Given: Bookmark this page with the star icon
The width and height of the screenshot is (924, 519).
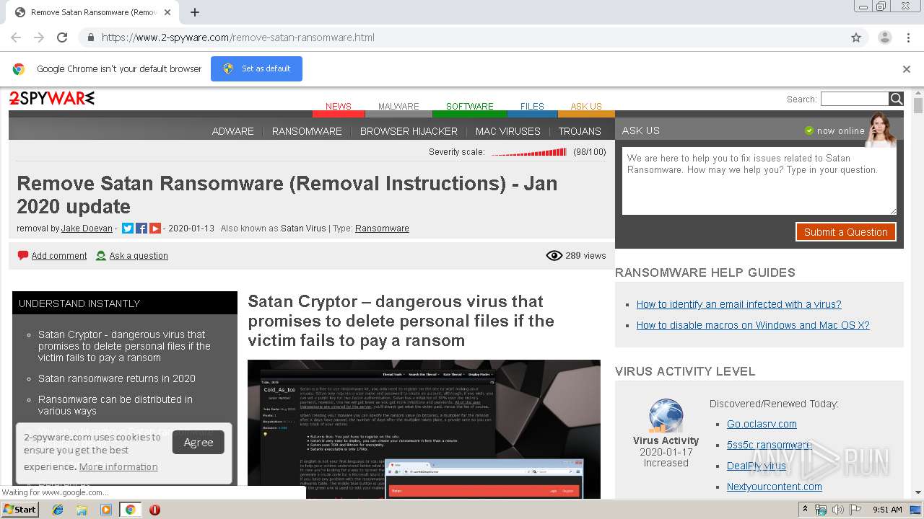Looking at the screenshot, I should click(x=856, y=37).
